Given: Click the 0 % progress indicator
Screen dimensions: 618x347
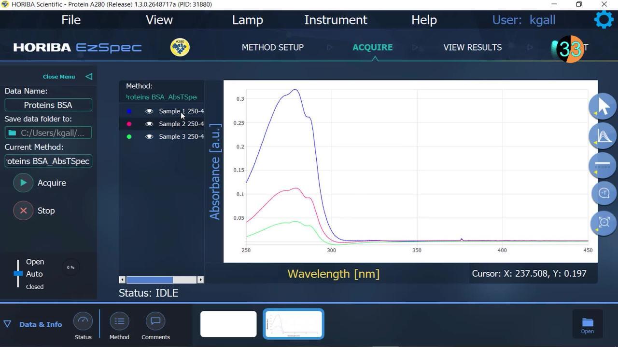Looking at the screenshot, I should (x=70, y=267).
